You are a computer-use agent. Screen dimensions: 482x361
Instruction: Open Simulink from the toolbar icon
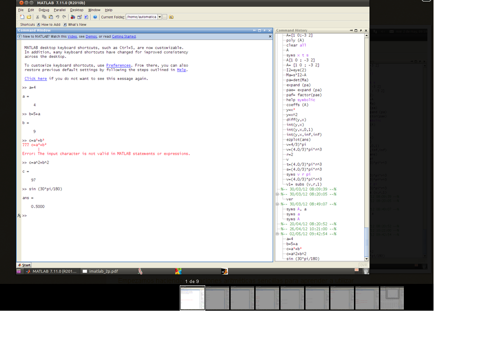click(x=73, y=17)
